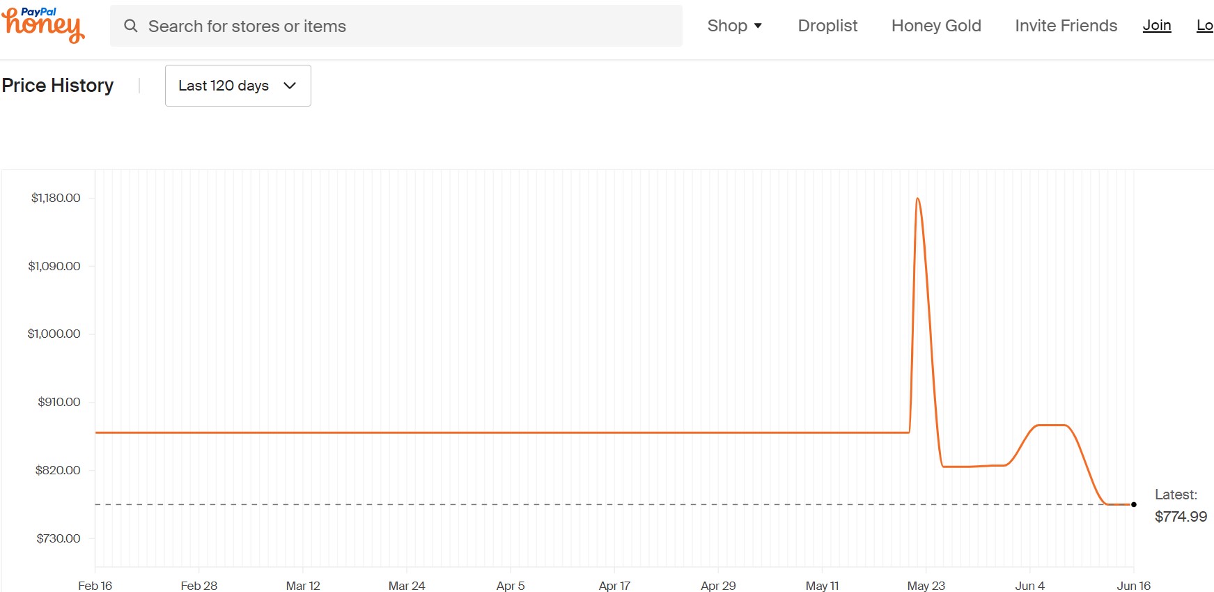Go to Honey Gold
The height and width of the screenshot is (592, 1214).
[x=936, y=26]
